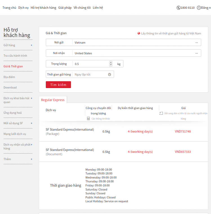Image resolution: width=211 pixels, height=214 pixels.
Task: Click the Public Holidays: Closed line
Action: click(x=100, y=197)
